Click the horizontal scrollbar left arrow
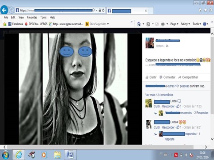214x160 pixels. [4, 147]
